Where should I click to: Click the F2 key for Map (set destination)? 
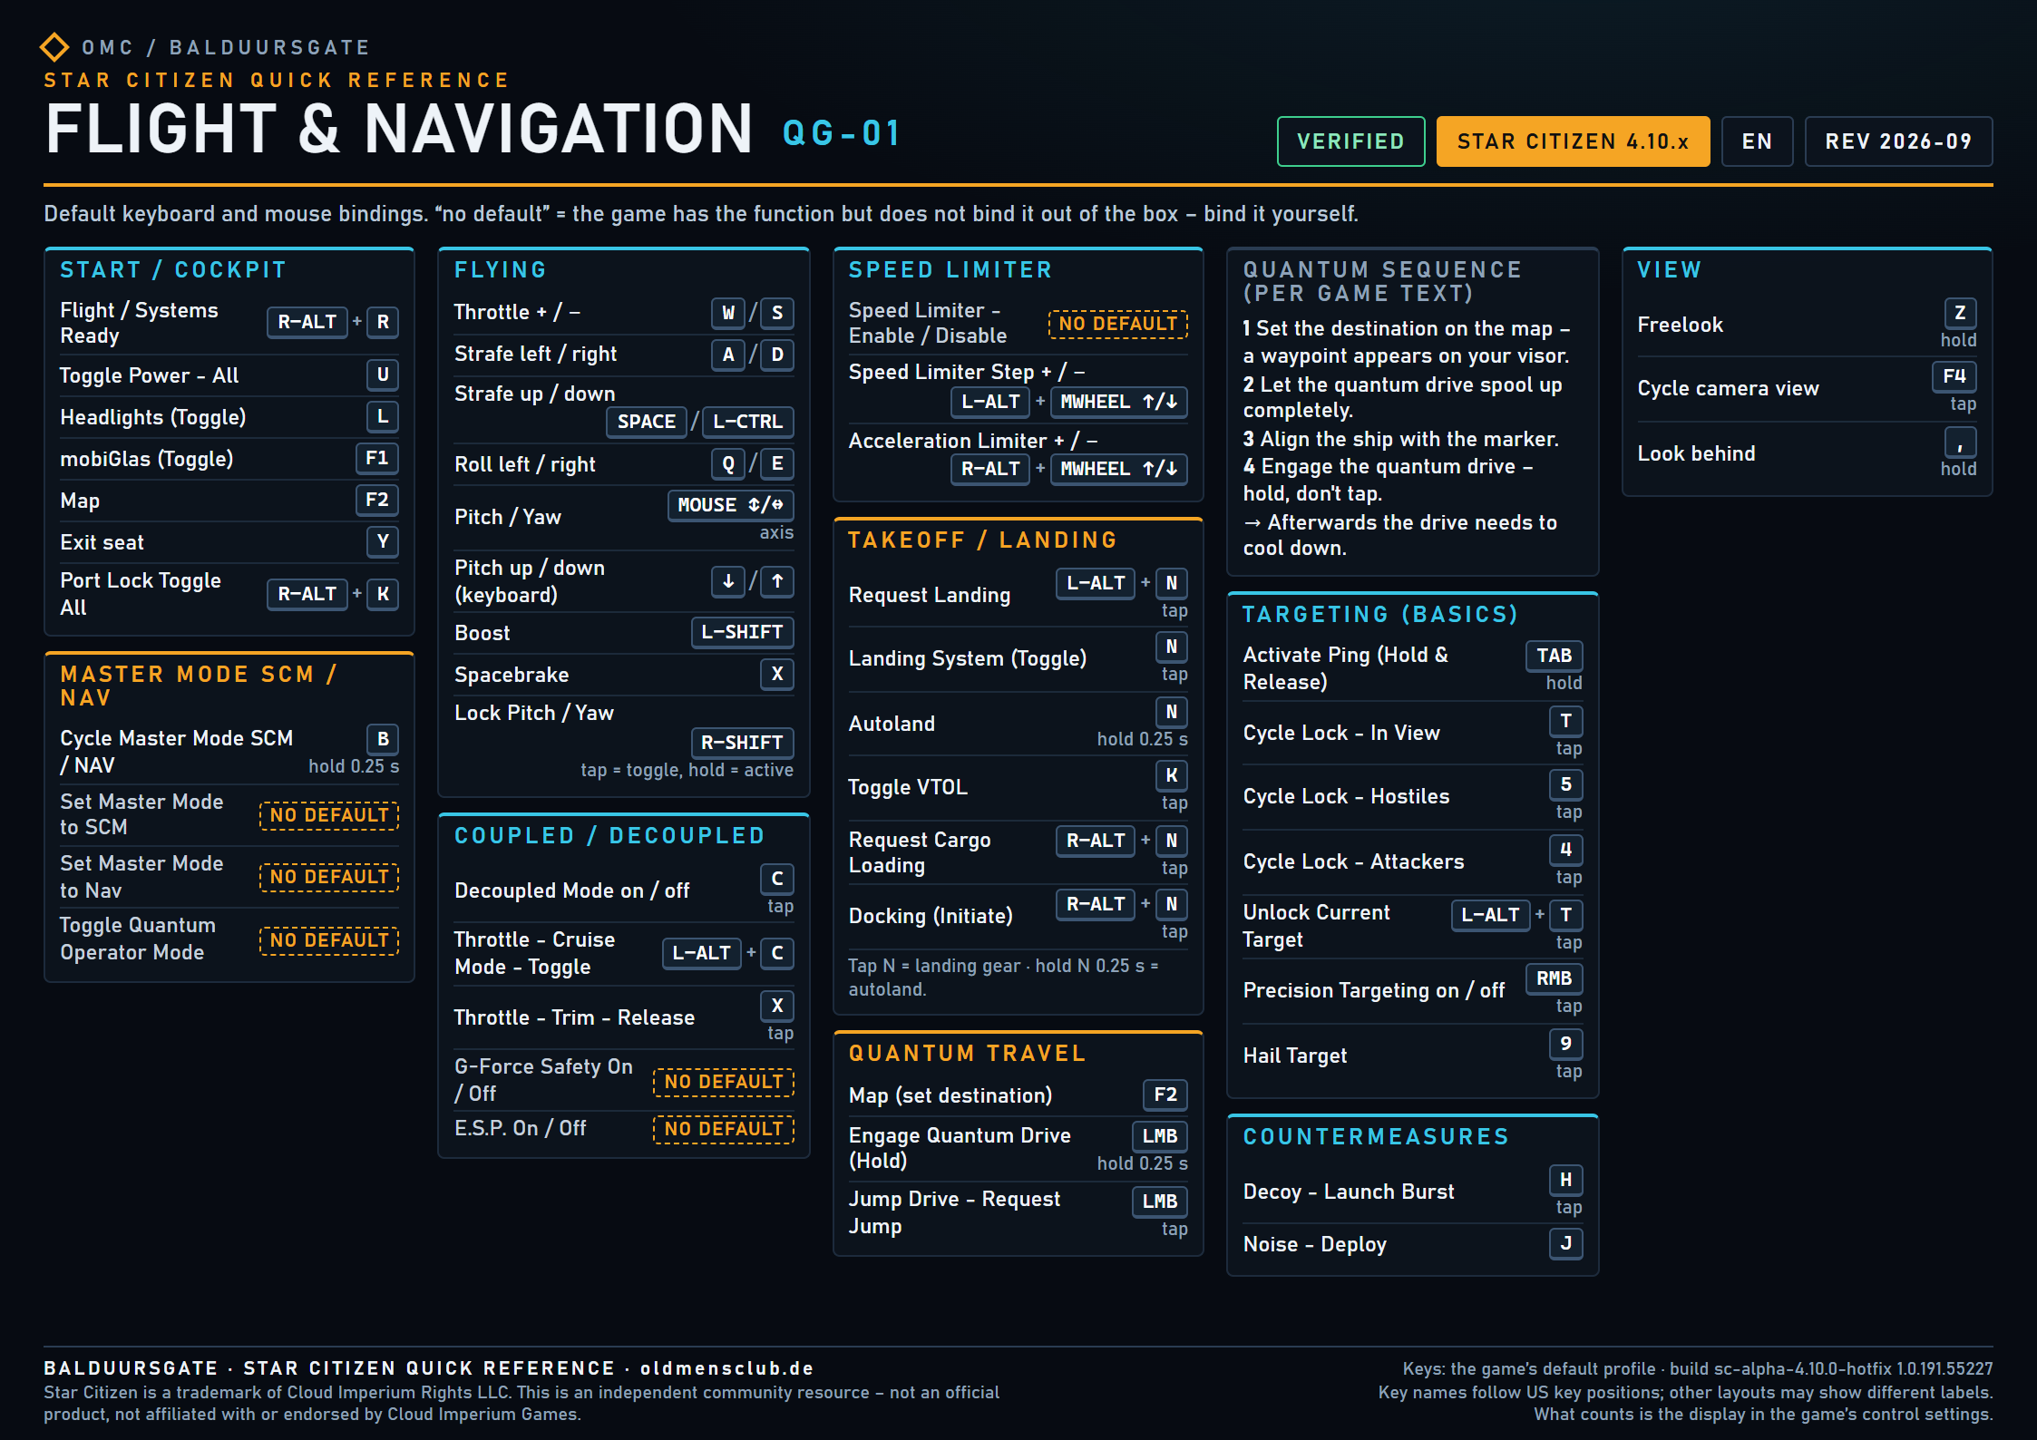click(x=1165, y=1095)
